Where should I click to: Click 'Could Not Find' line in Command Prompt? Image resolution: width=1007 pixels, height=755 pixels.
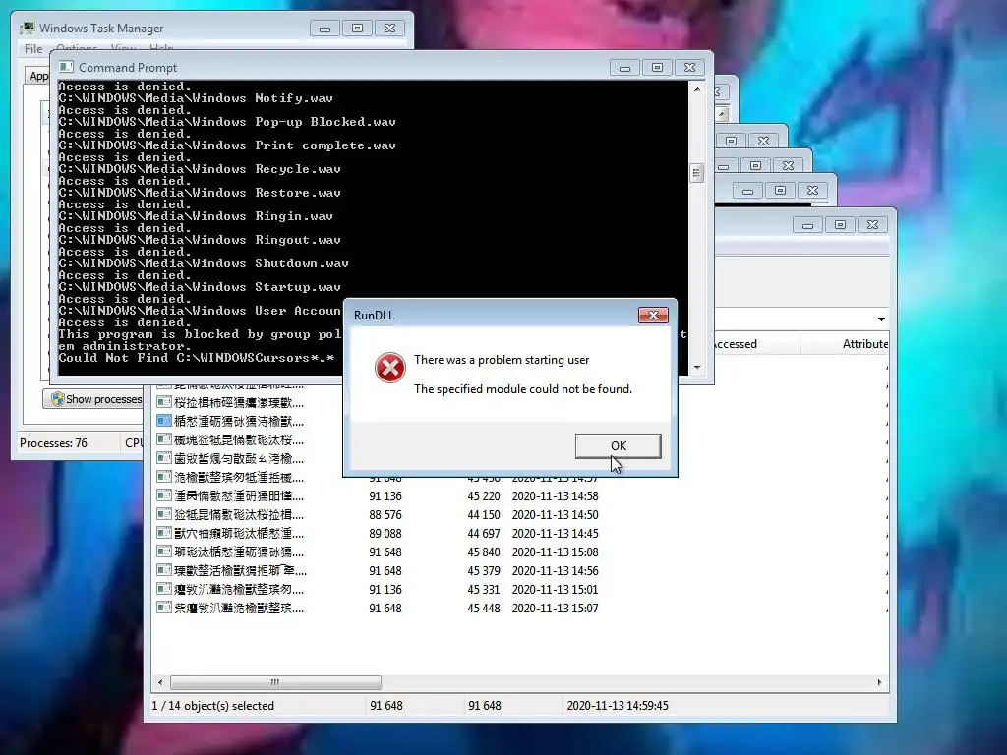point(197,358)
